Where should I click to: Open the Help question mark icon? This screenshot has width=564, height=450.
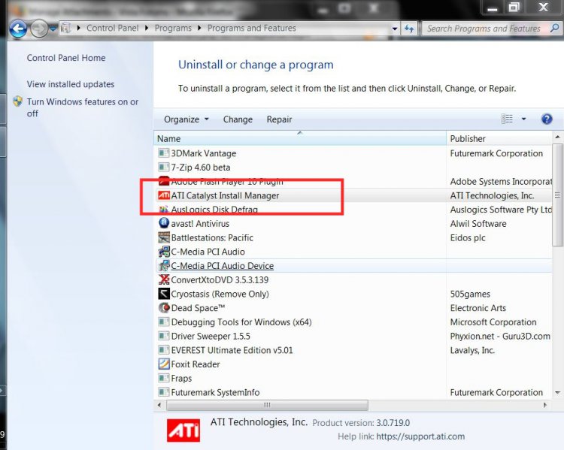547,119
